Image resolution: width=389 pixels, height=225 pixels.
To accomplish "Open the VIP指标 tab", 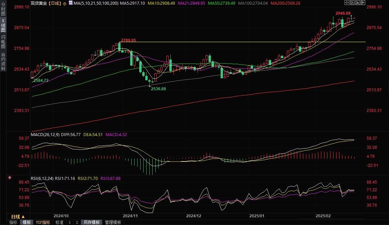I will point(43,222).
